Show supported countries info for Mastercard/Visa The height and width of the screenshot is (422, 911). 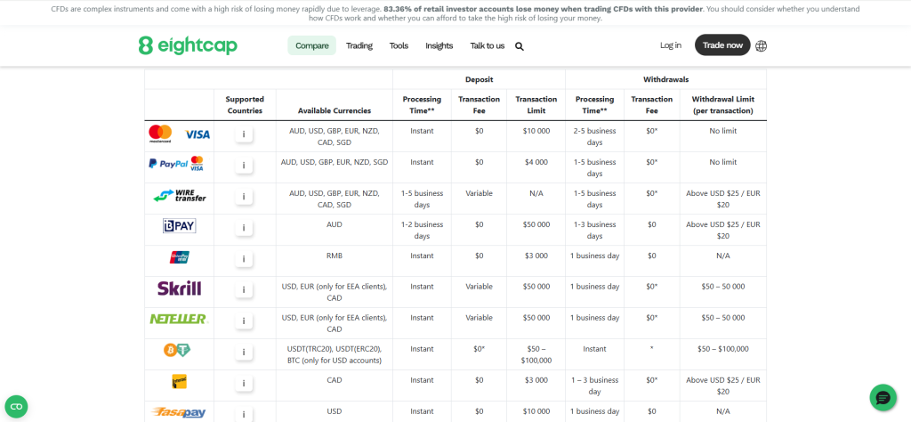[x=244, y=134]
